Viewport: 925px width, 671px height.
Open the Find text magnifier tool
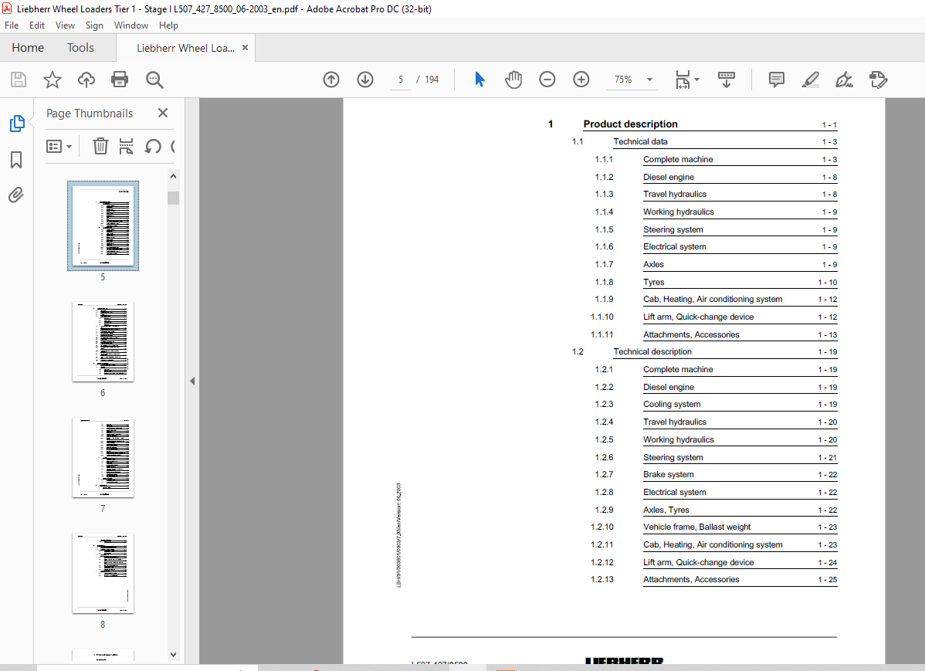coord(154,80)
